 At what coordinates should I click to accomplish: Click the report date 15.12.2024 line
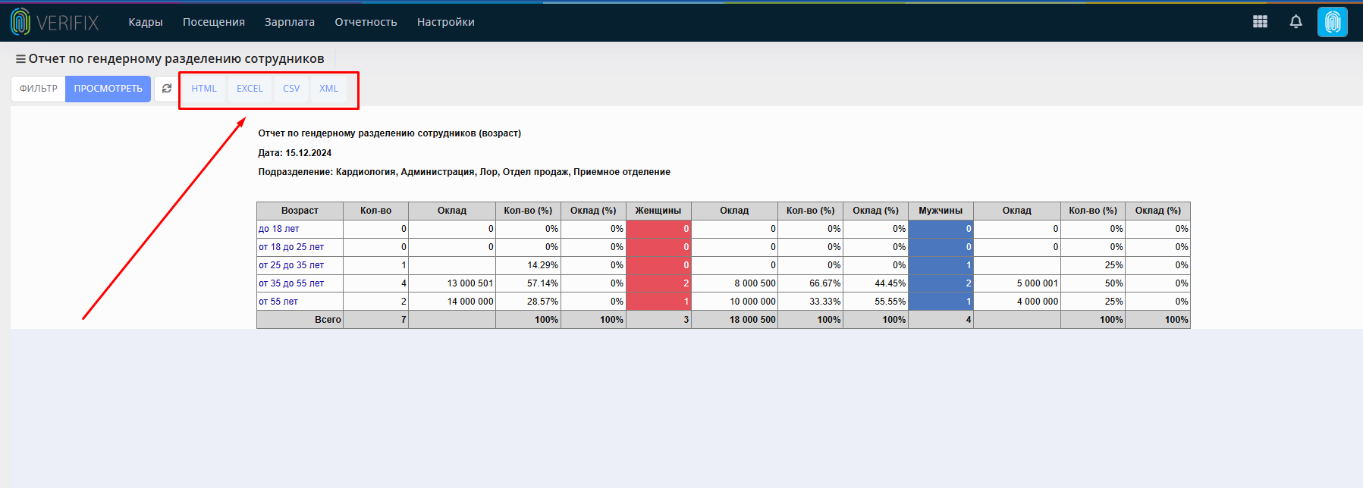[x=295, y=153]
